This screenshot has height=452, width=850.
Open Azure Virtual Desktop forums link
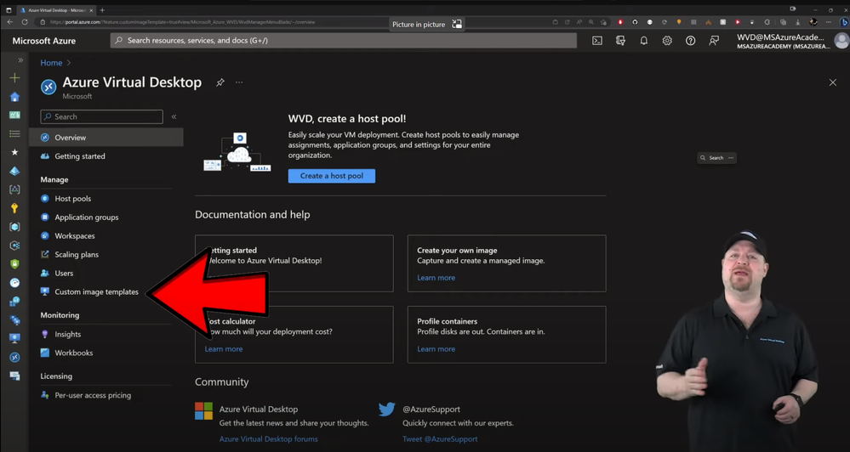tap(268, 439)
